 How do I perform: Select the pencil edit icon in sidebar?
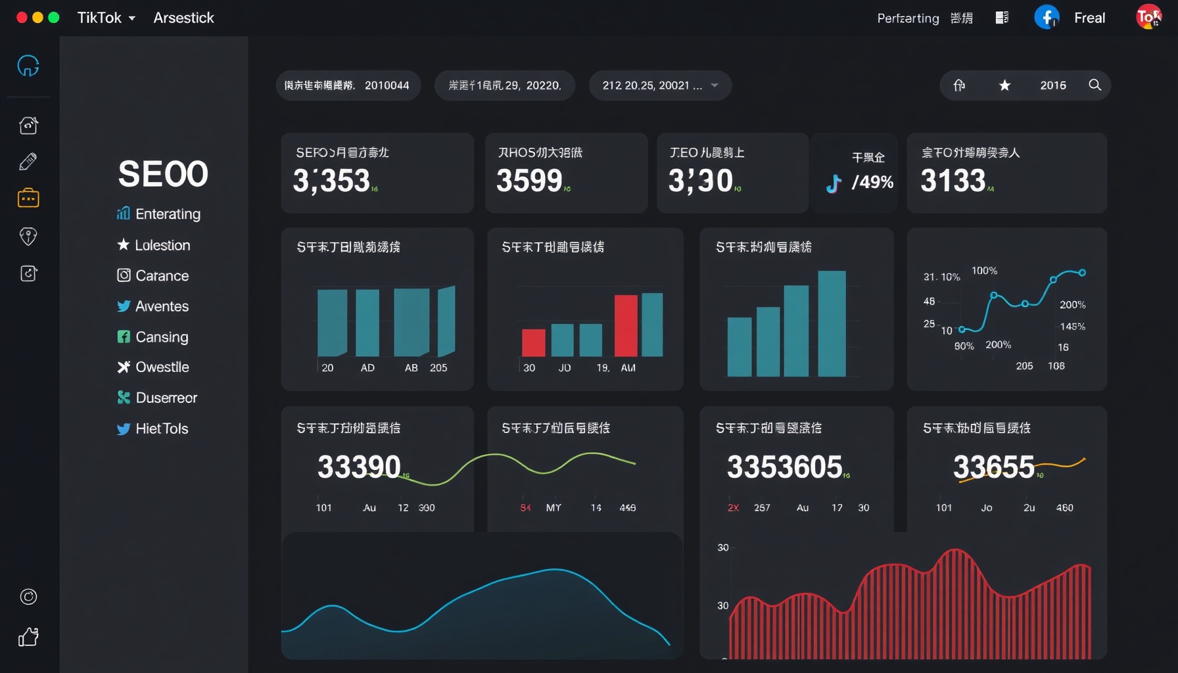point(28,161)
